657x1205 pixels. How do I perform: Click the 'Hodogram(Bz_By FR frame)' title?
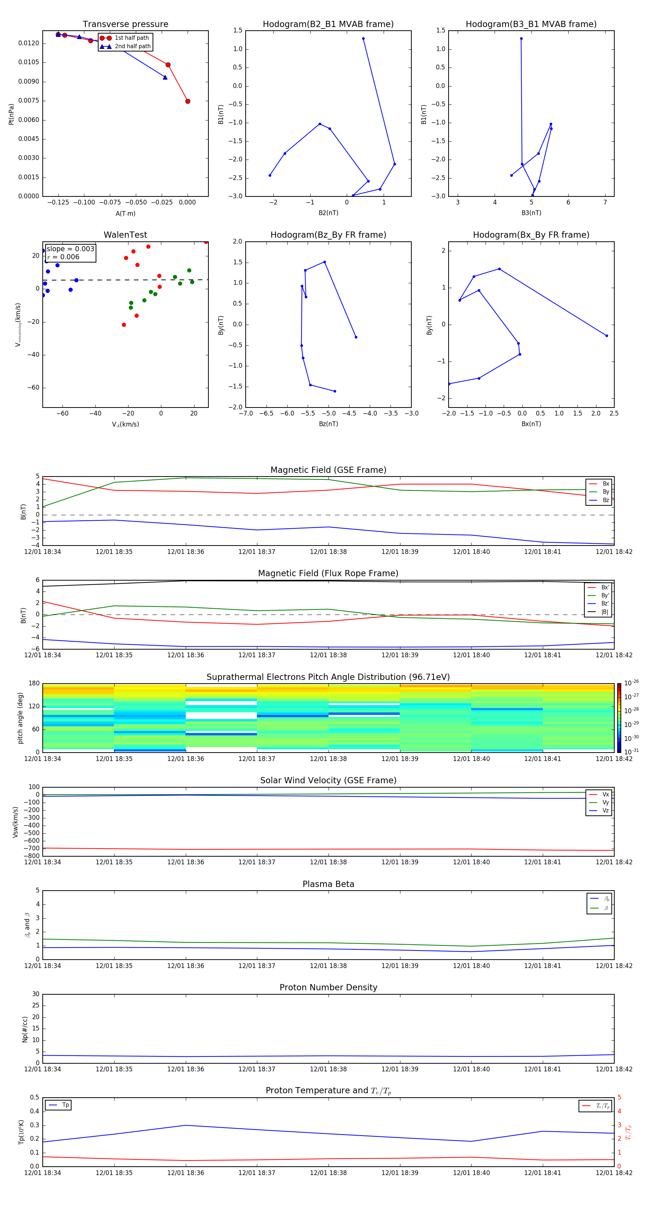click(x=328, y=235)
